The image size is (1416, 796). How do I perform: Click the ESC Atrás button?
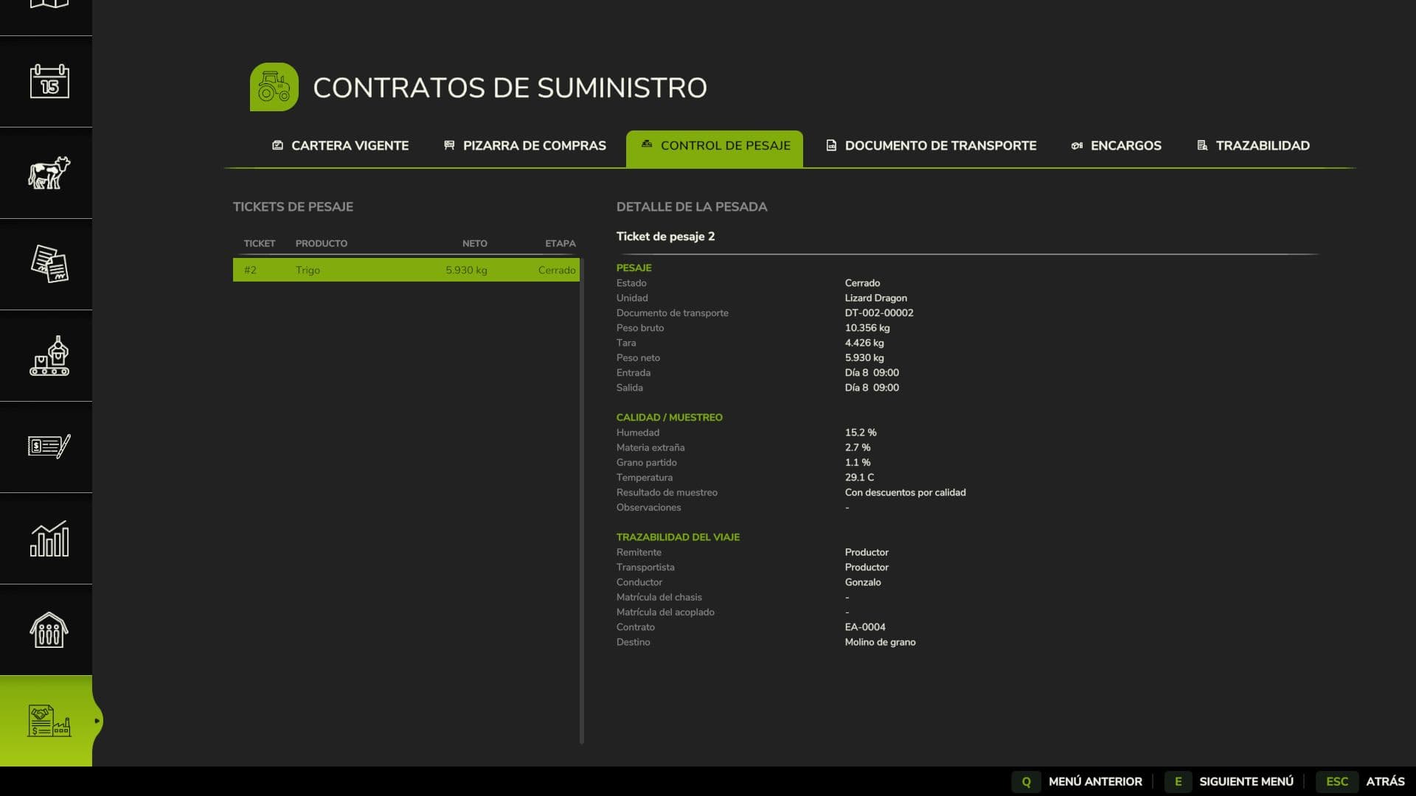click(x=1361, y=781)
